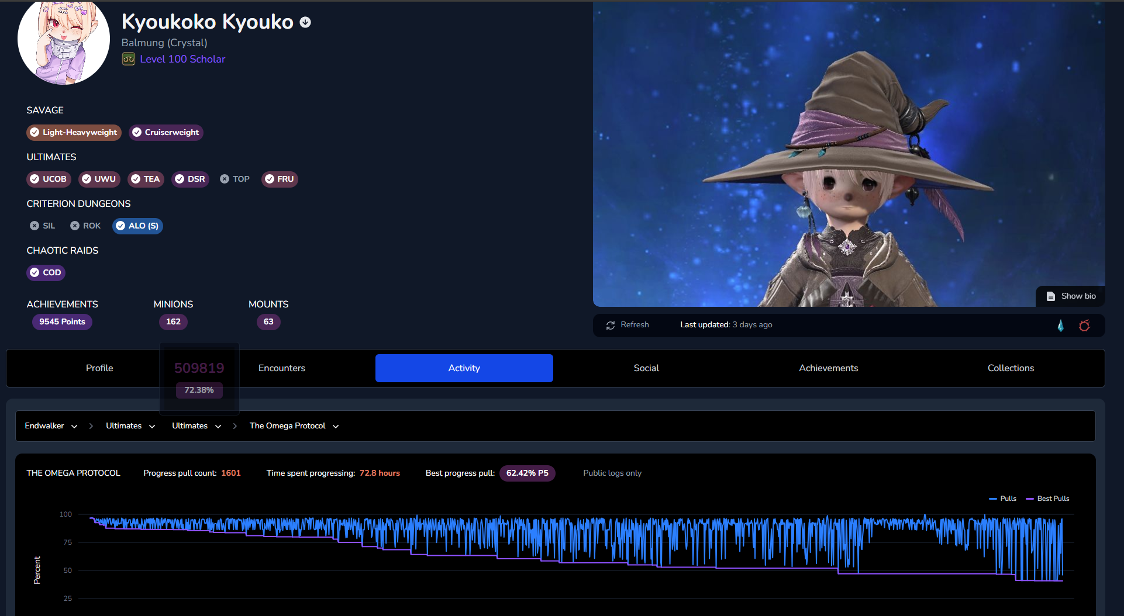
Task: Click the Show bio document icon
Action: pos(1051,296)
